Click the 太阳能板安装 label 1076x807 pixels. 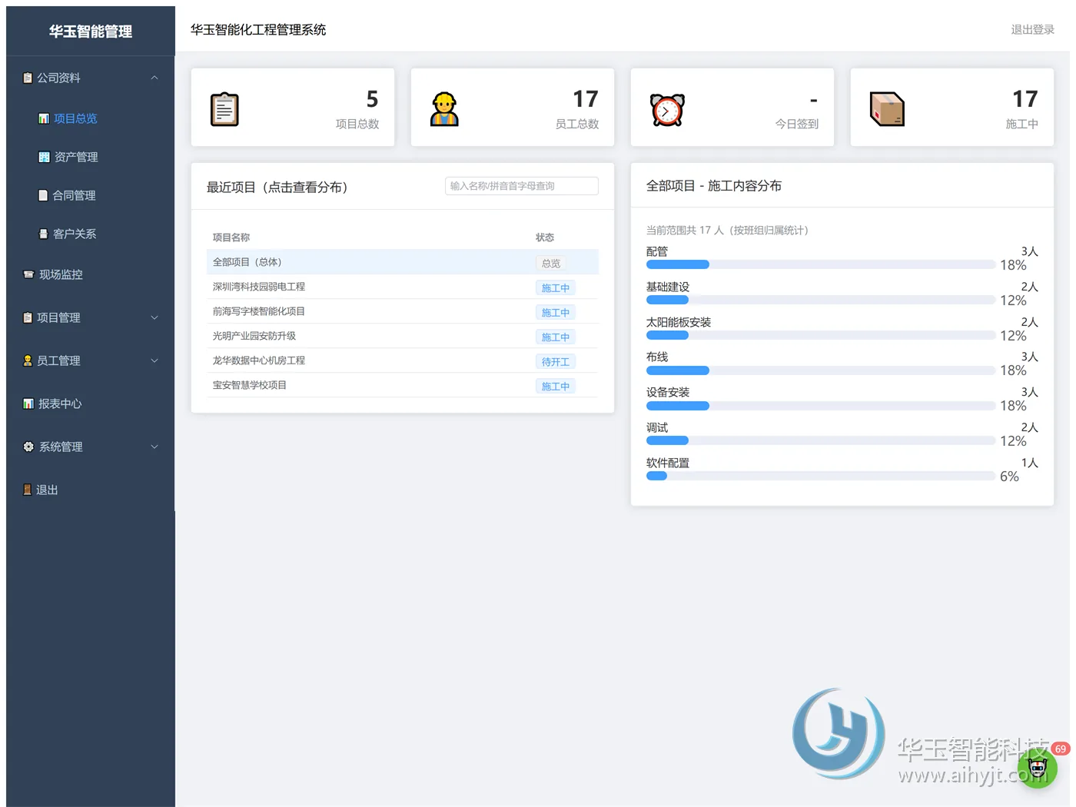tap(679, 322)
